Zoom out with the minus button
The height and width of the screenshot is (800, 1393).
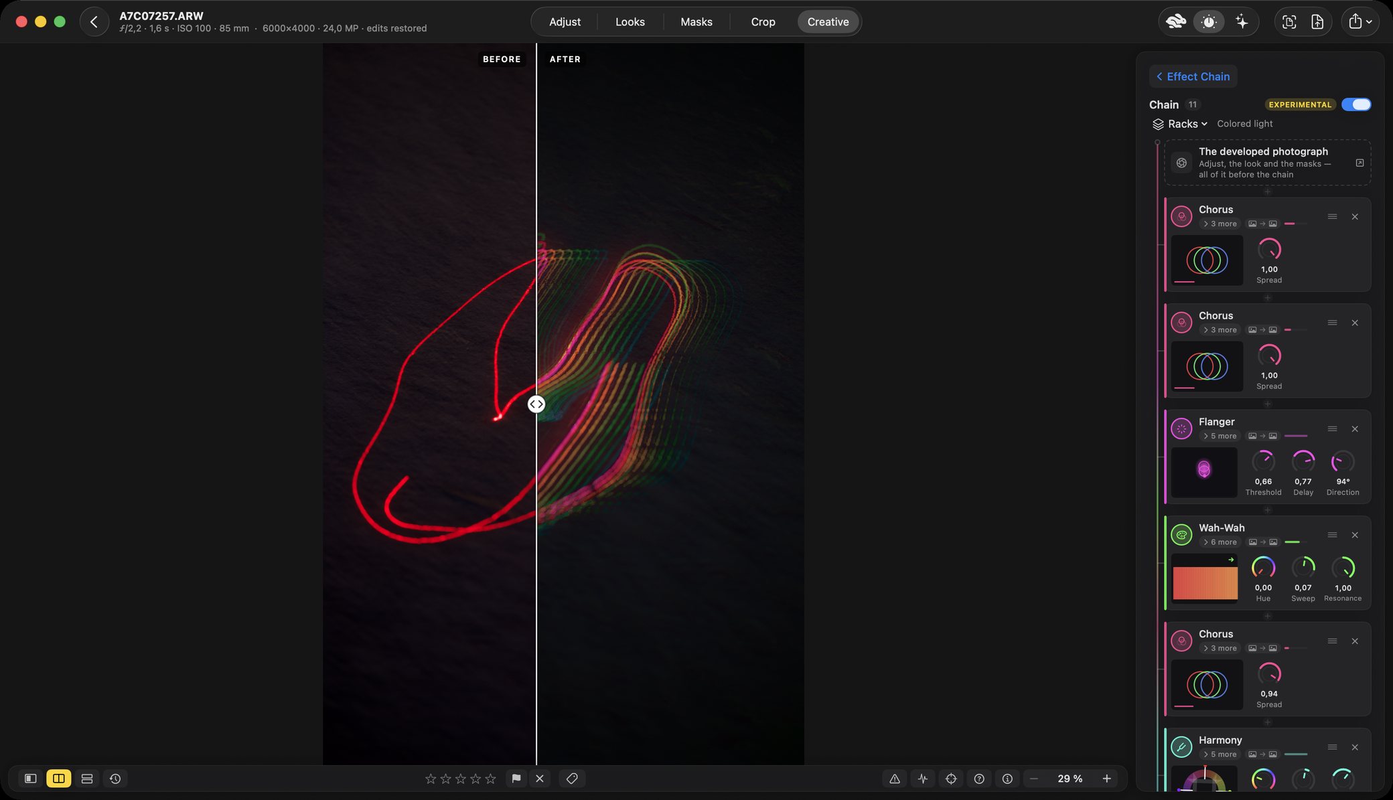click(x=1034, y=779)
